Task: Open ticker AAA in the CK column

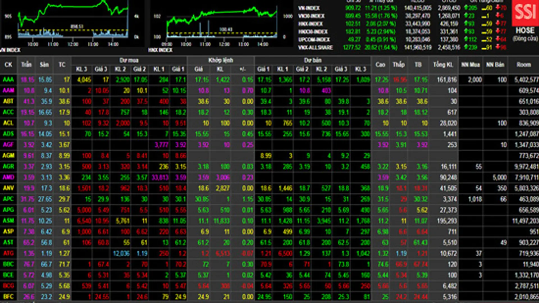Action: click(x=8, y=79)
